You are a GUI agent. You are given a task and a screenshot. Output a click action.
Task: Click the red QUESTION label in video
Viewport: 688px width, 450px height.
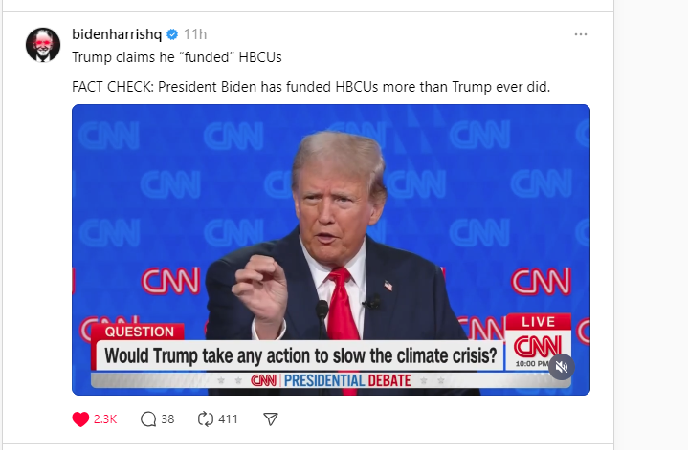(x=139, y=332)
